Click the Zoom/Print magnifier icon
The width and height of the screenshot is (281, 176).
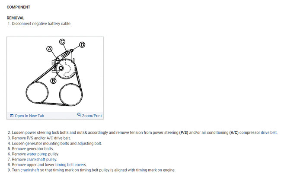click(79, 114)
